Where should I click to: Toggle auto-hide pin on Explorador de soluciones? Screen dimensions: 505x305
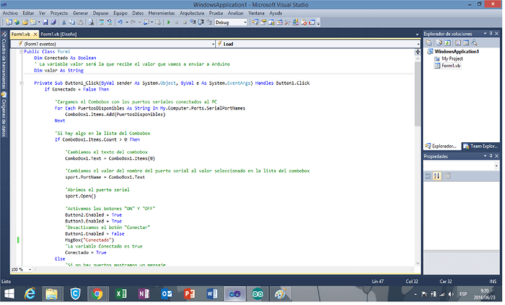(492, 34)
